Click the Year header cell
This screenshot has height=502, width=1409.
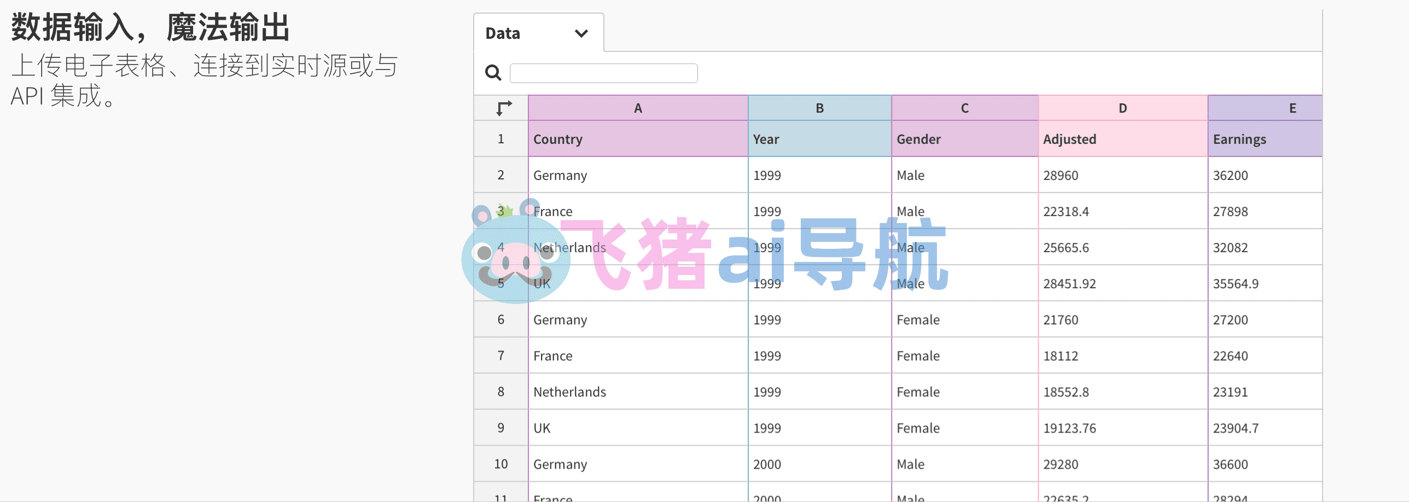click(x=819, y=139)
